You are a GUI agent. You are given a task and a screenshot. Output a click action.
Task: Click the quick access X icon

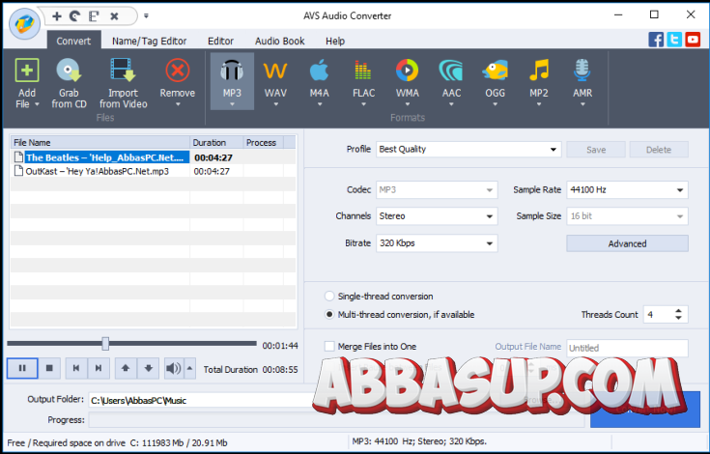pos(115,16)
